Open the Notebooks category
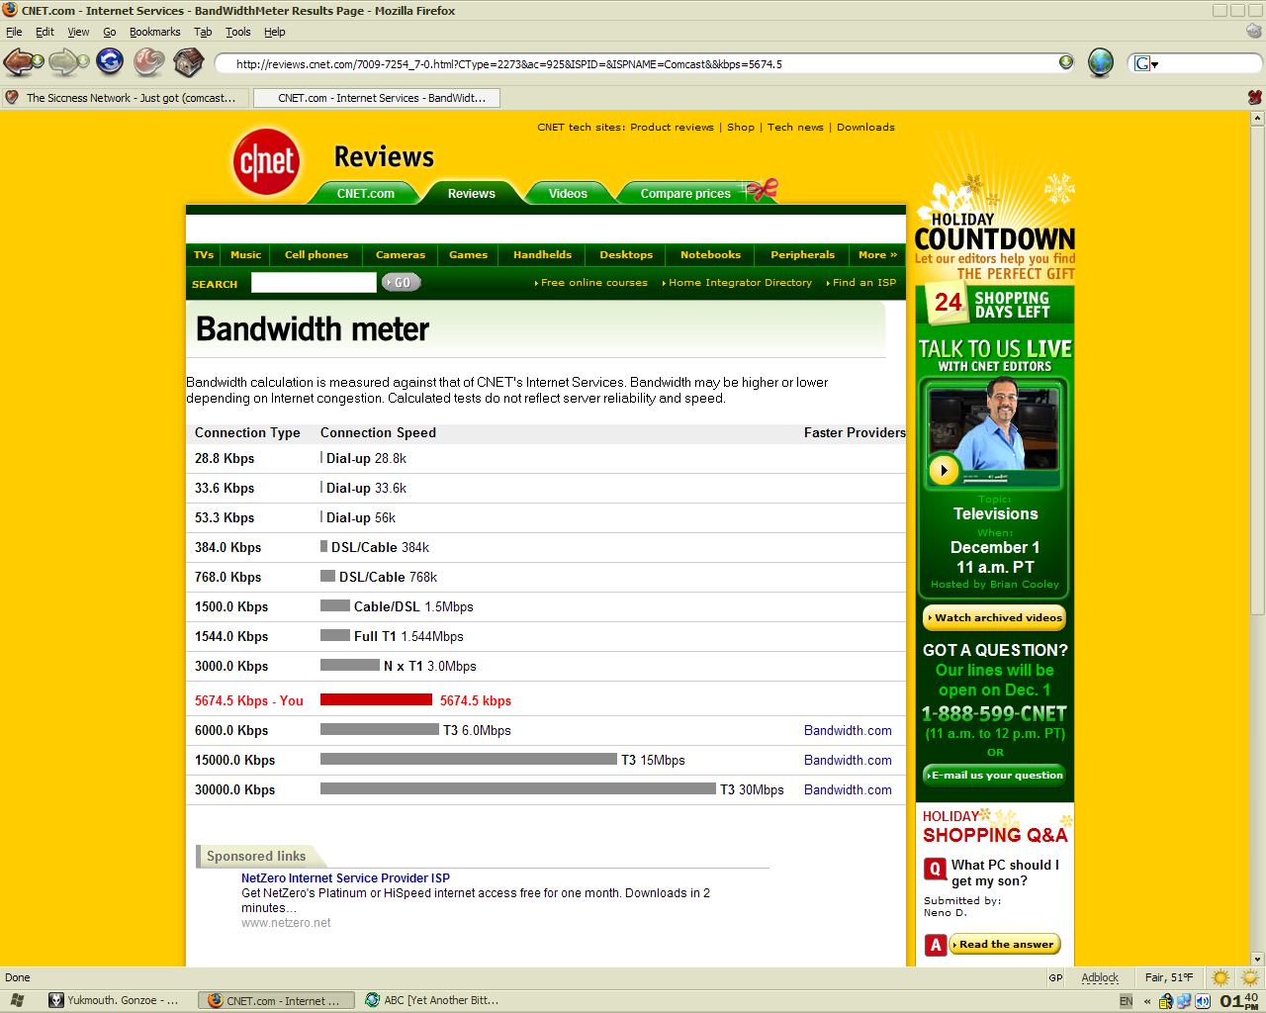The height and width of the screenshot is (1013, 1266). tap(710, 255)
